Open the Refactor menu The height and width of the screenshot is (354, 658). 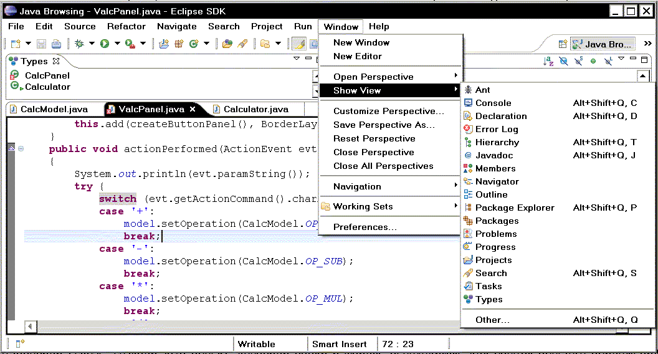pos(126,26)
